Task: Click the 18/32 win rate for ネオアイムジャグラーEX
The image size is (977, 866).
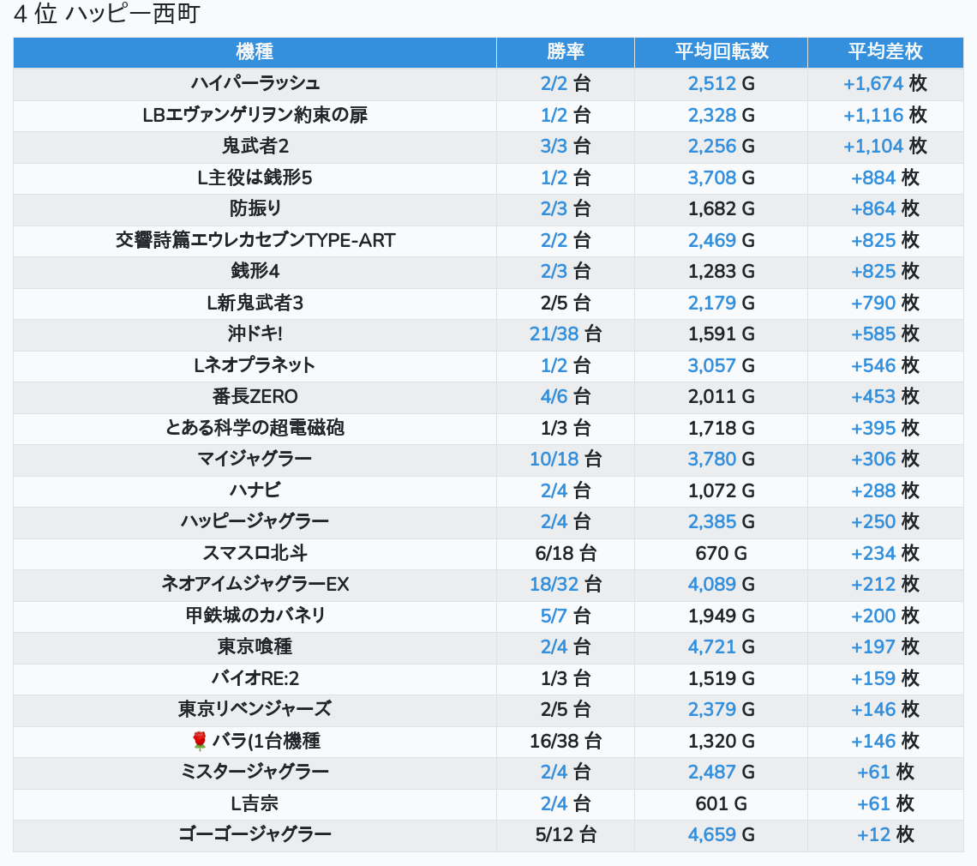Action: click(x=554, y=584)
